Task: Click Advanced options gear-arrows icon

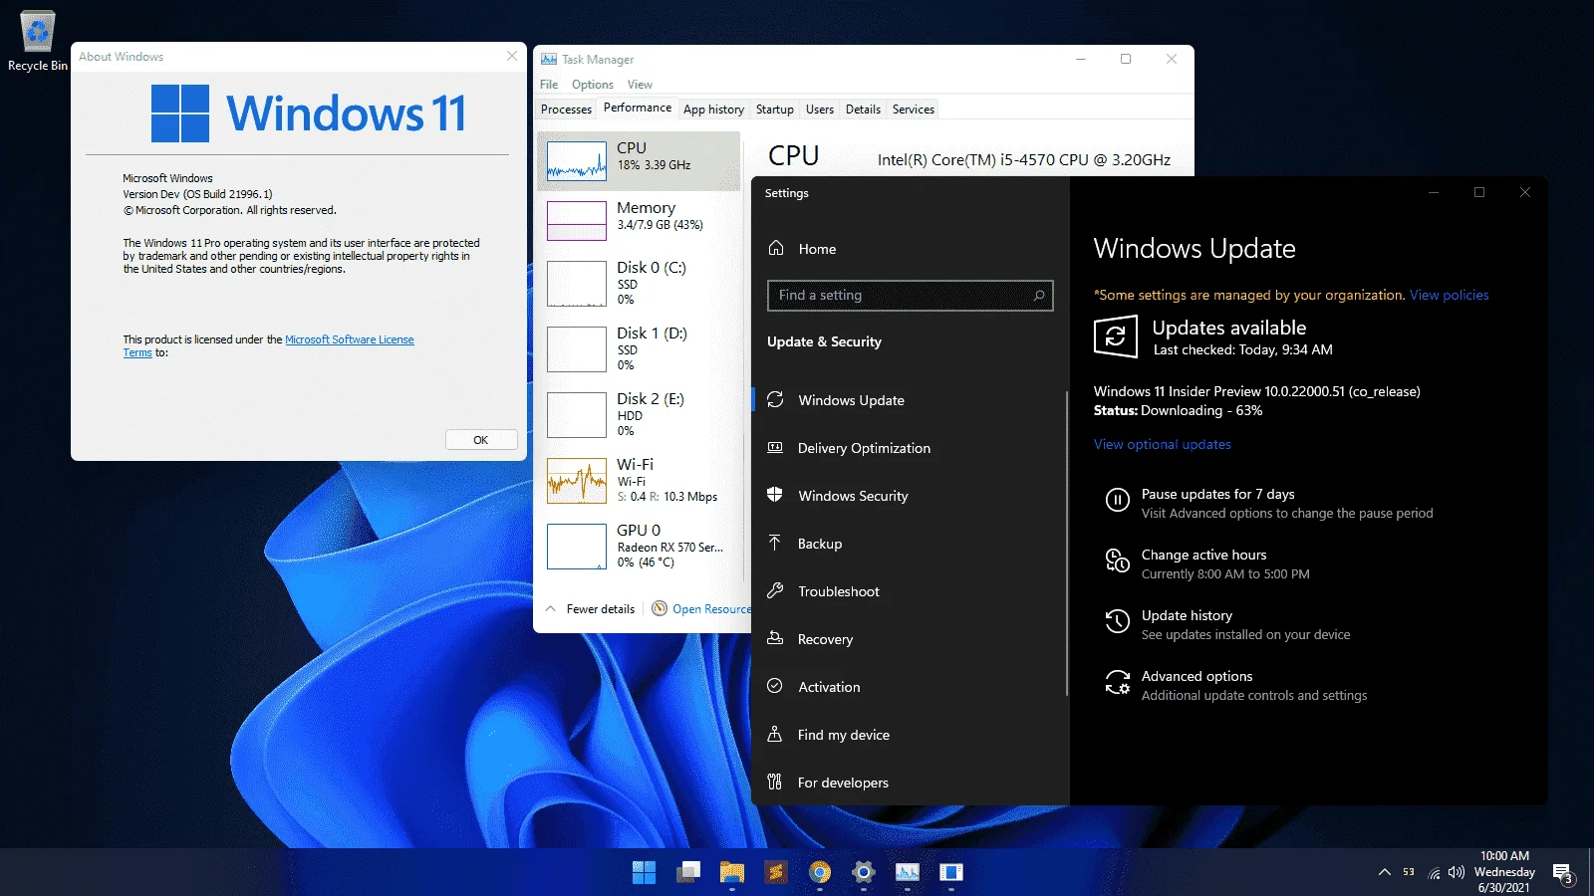Action: pos(1118,682)
